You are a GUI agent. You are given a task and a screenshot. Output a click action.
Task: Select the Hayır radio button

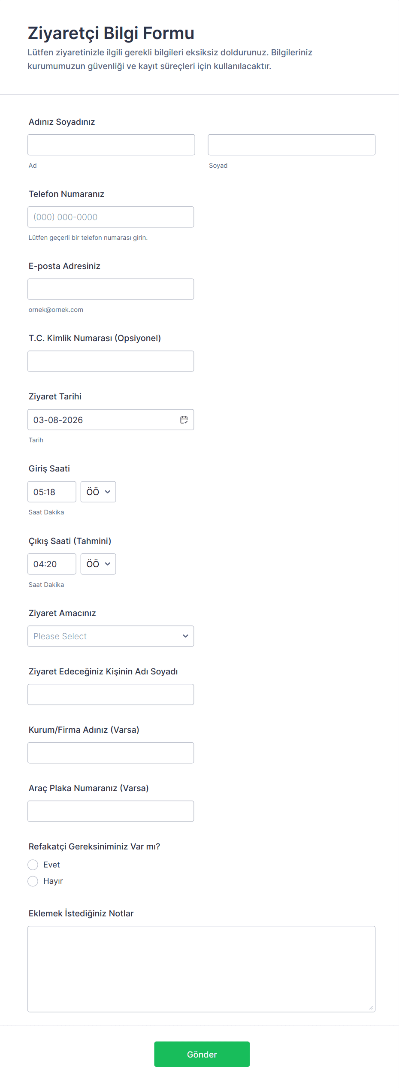[33, 881]
